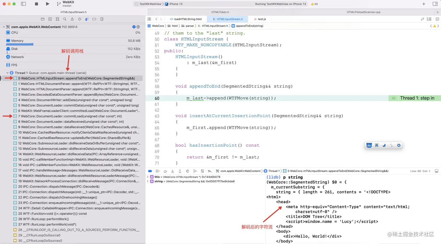Toggle breakpoints activation in debug bar
441x244 pixels.
pyautogui.click(x=150, y=171)
